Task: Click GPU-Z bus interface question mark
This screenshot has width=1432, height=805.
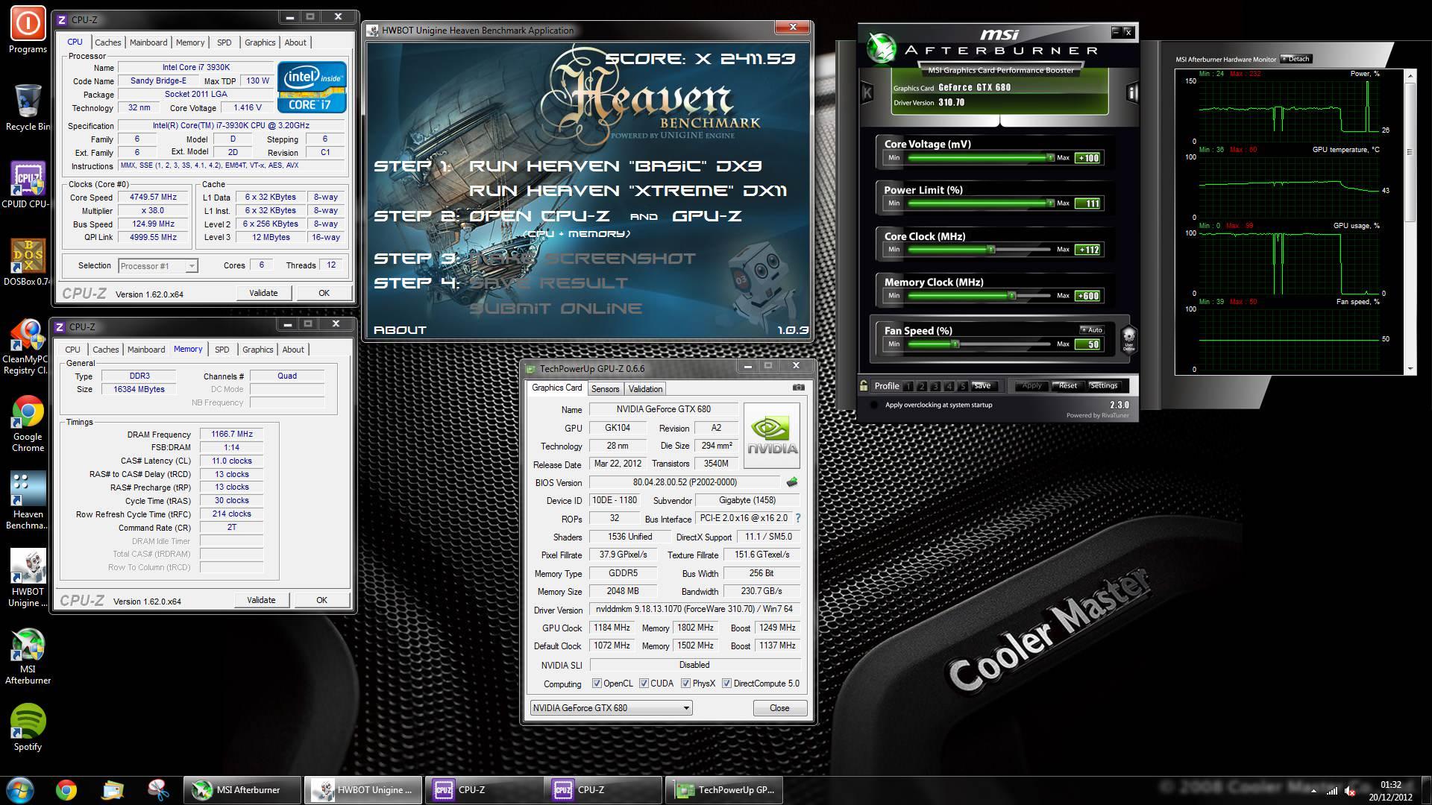Action: pos(797,518)
